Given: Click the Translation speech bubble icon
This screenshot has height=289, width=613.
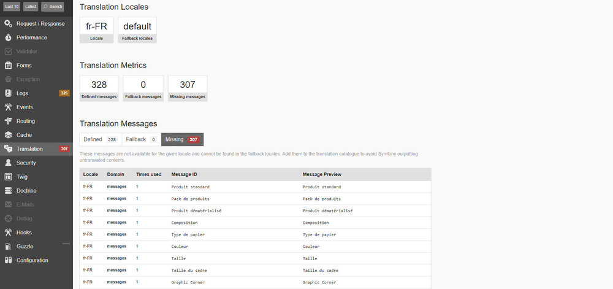Looking at the screenshot, I should [8, 149].
